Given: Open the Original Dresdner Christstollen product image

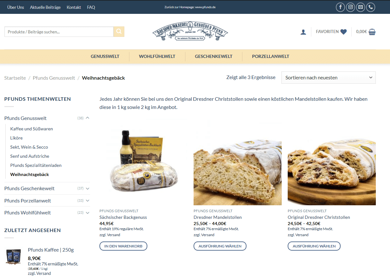Looking at the screenshot, I should pos(332,161).
